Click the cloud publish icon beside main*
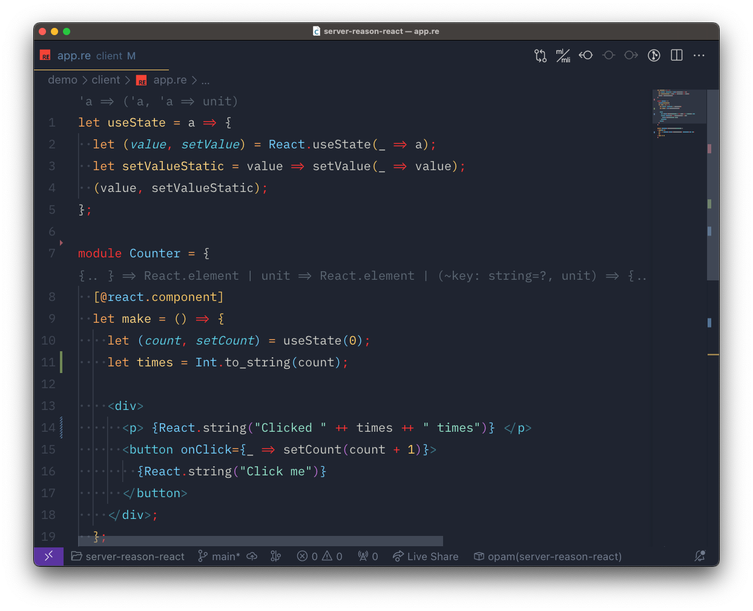The image size is (753, 611). pyautogui.click(x=252, y=557)
